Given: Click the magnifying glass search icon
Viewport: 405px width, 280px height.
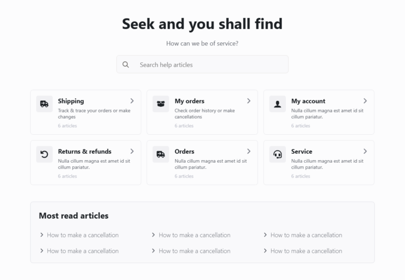Looking at the screenshot, I should click(126, 64).
